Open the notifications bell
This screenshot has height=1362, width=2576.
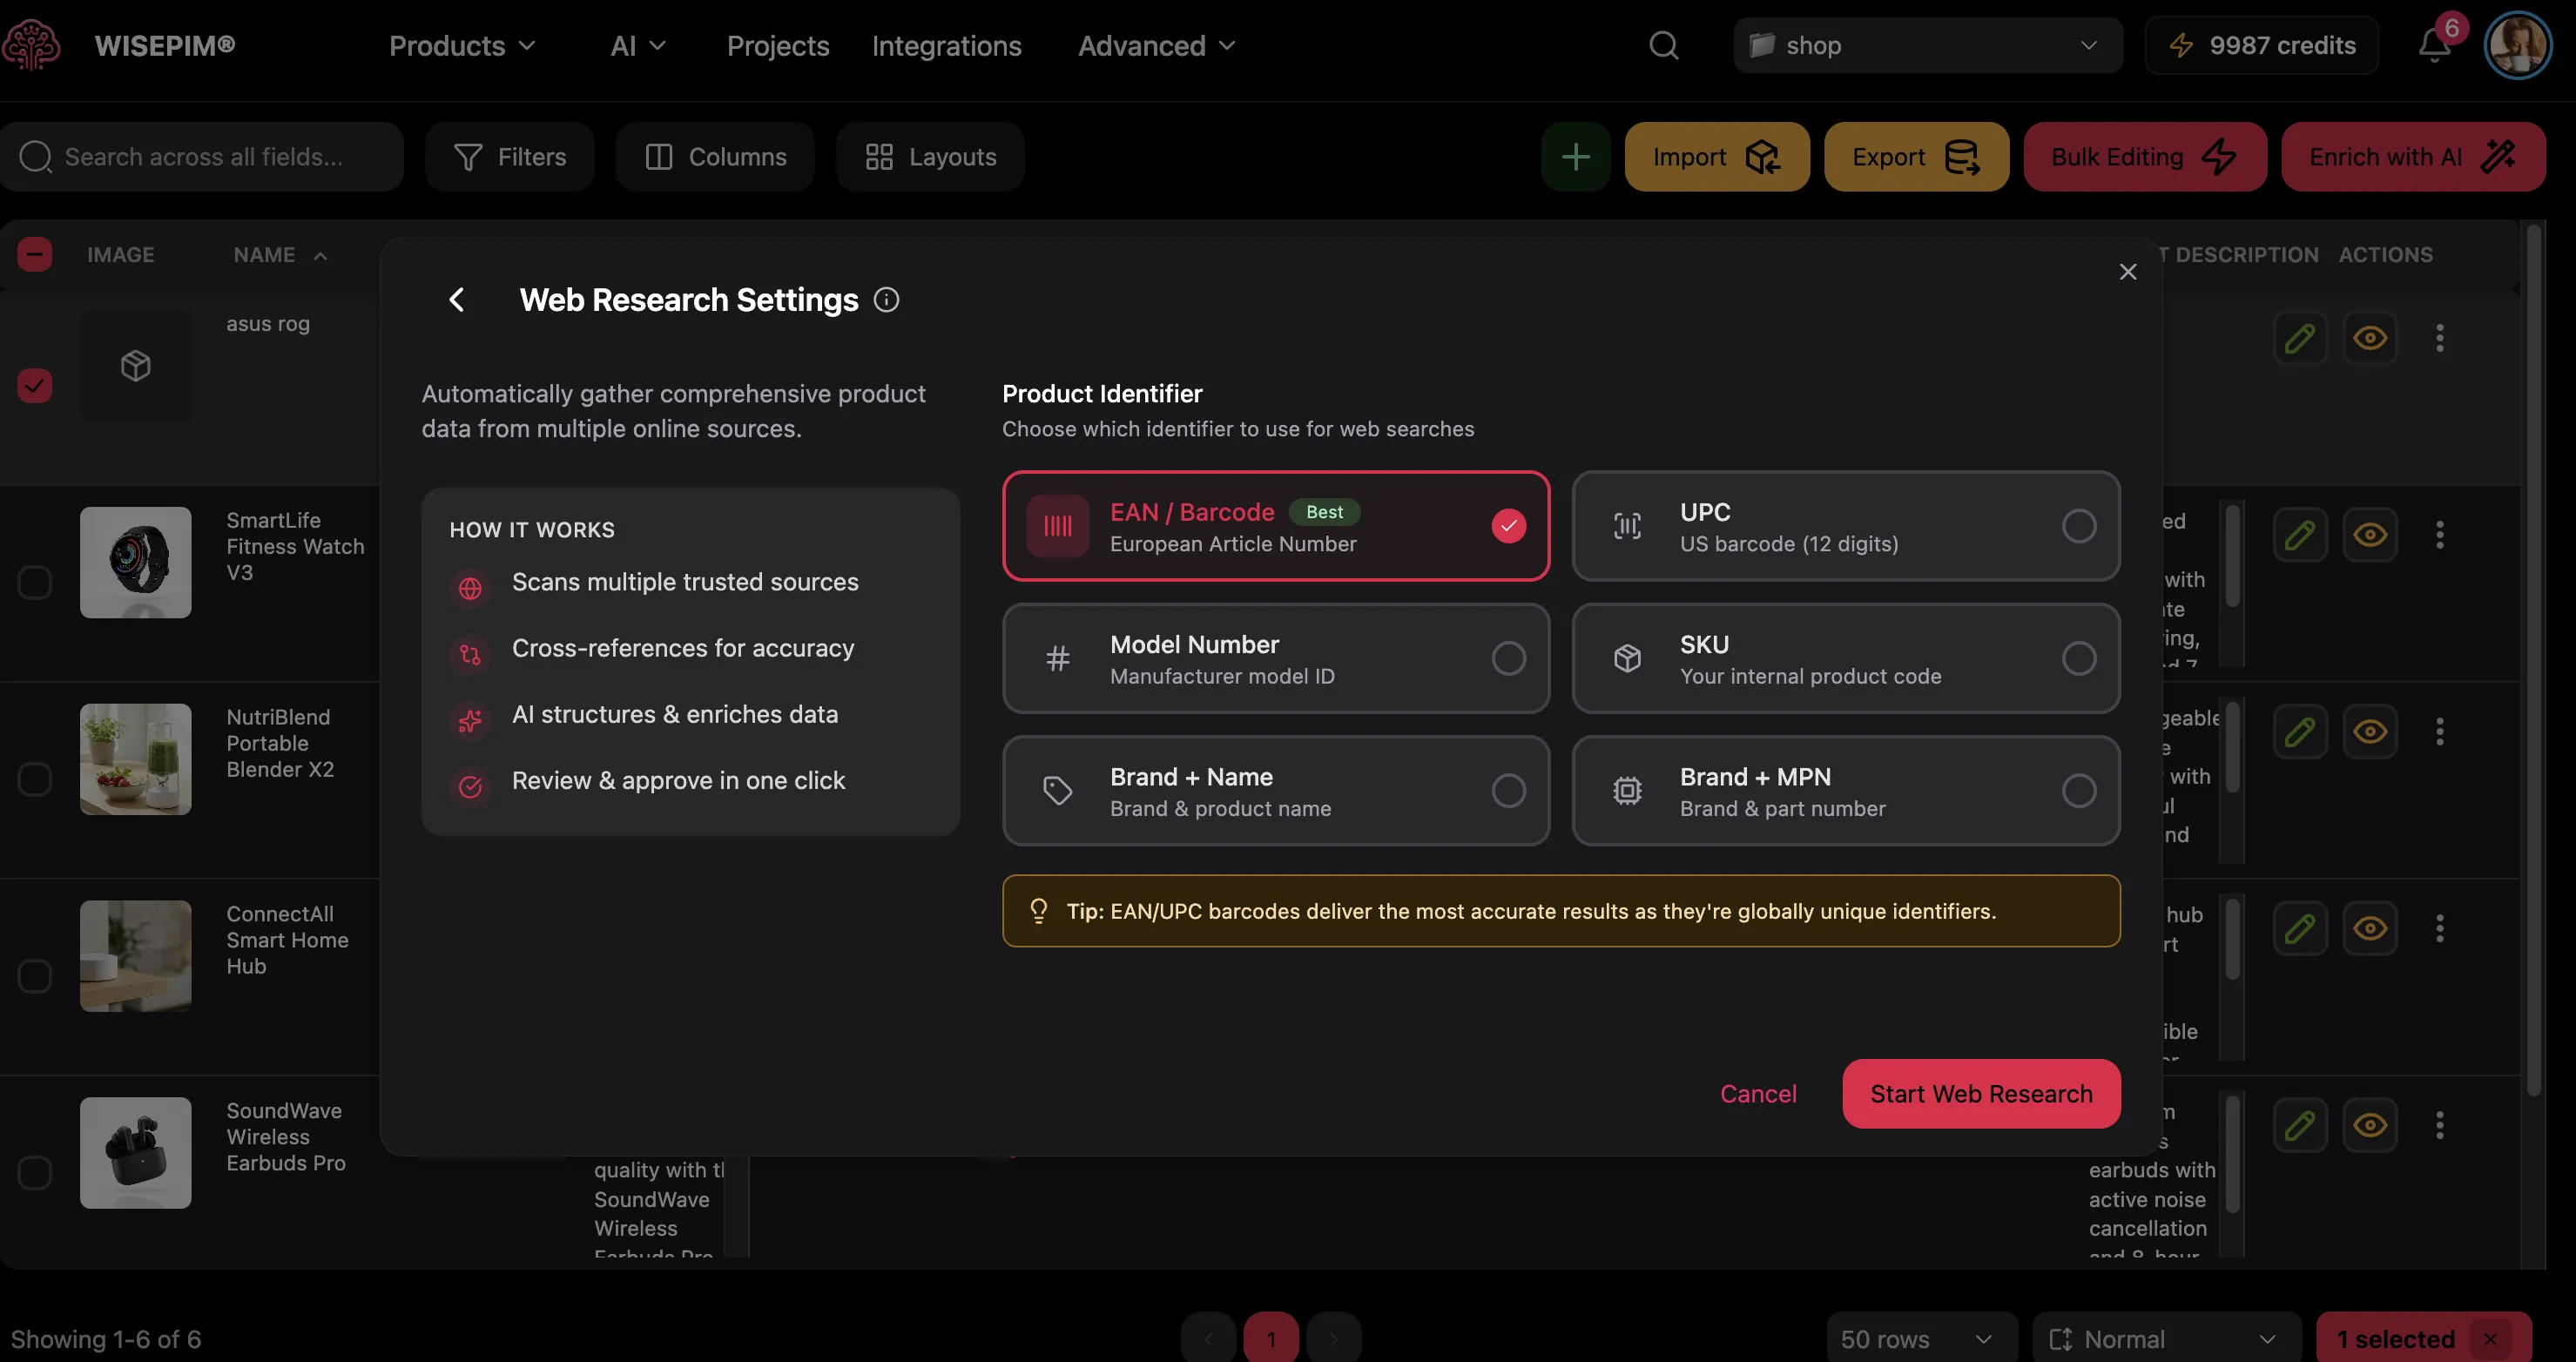click(x=2432, y=45)
